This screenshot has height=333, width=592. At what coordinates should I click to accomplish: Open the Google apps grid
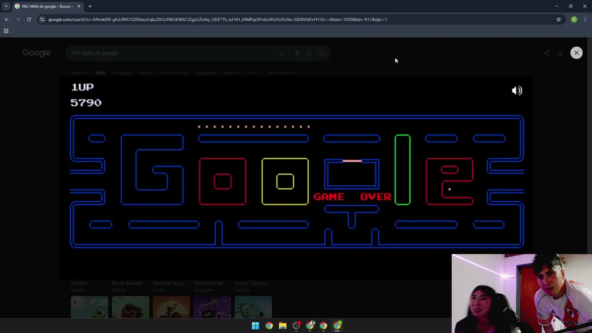click(x=560, y=53)
